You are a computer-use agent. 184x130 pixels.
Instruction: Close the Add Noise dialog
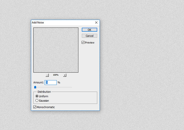[x=96, y=23]
